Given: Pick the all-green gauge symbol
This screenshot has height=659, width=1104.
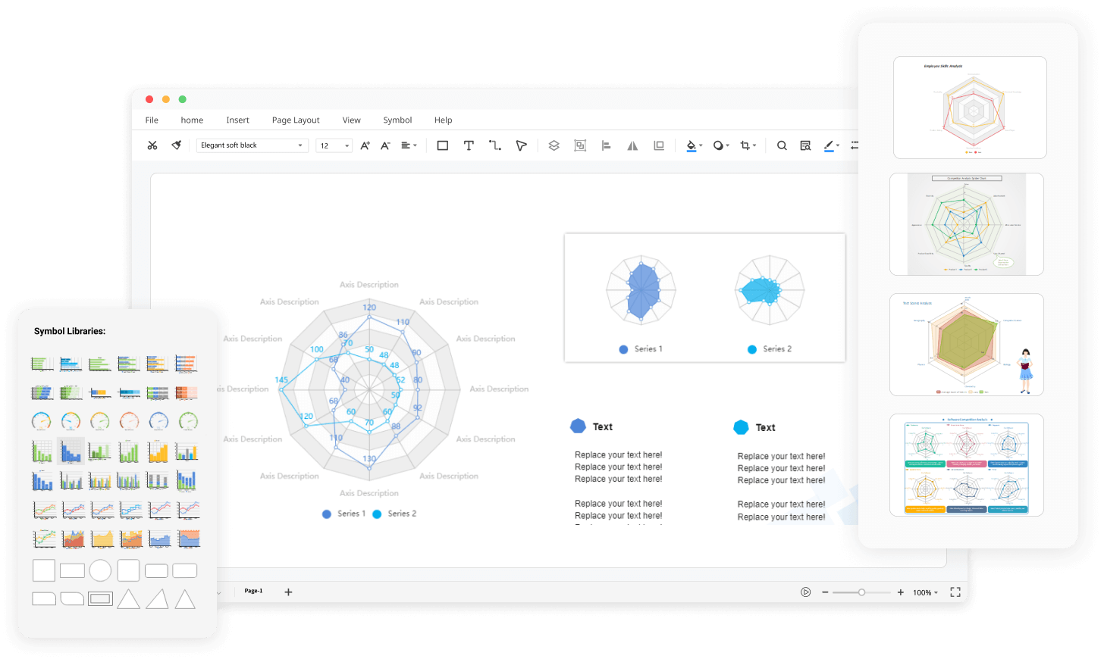Looking at the screenshot, I should click(188, 421).
